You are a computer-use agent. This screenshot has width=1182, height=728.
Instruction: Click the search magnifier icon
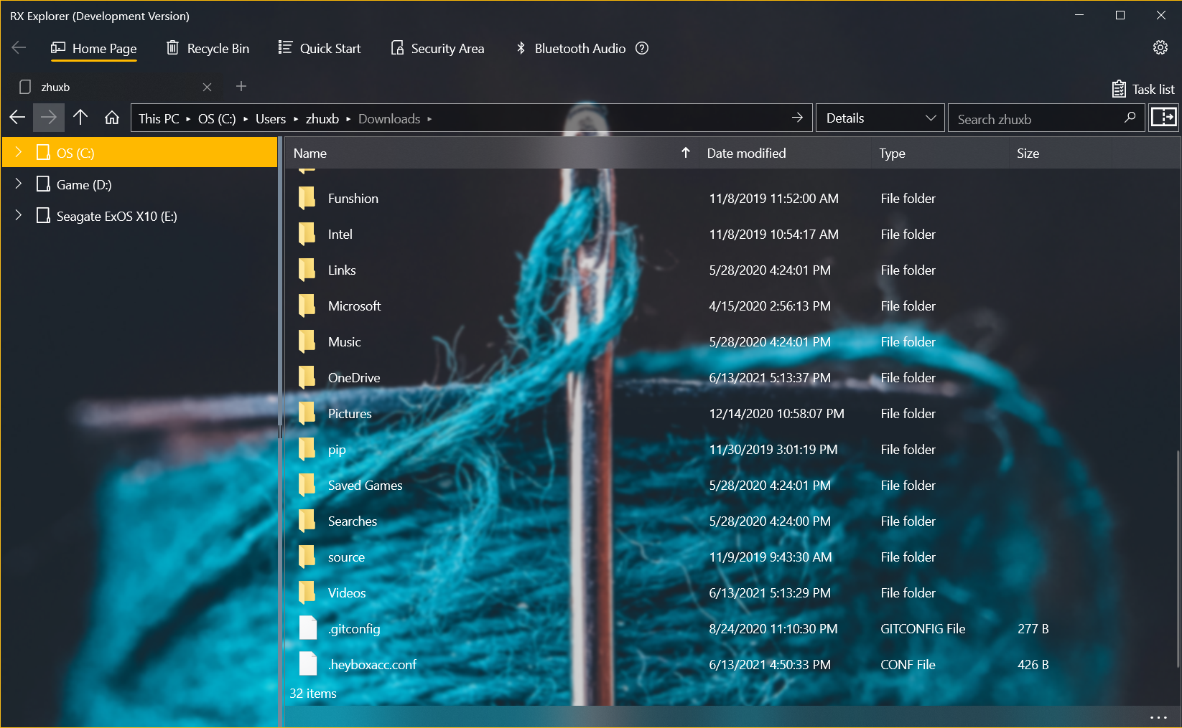(x=1130, y=118)
